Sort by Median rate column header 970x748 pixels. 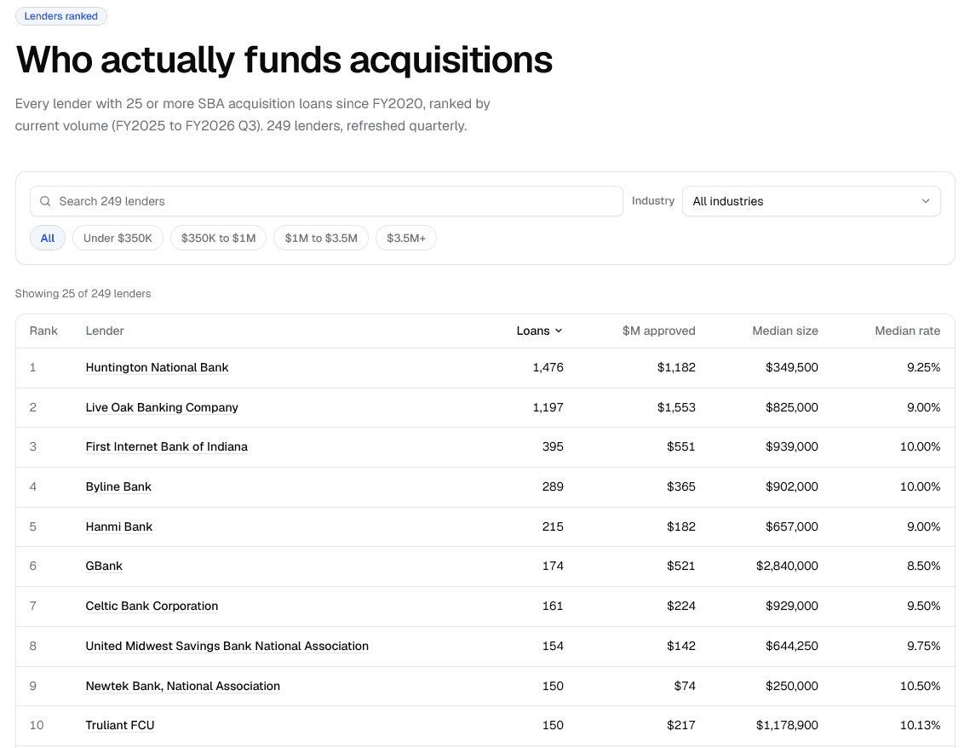[x=908, y=331]
